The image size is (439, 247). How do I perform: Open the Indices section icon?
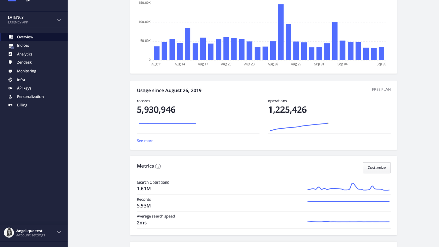pyautogui.click(x=11, y=45)
